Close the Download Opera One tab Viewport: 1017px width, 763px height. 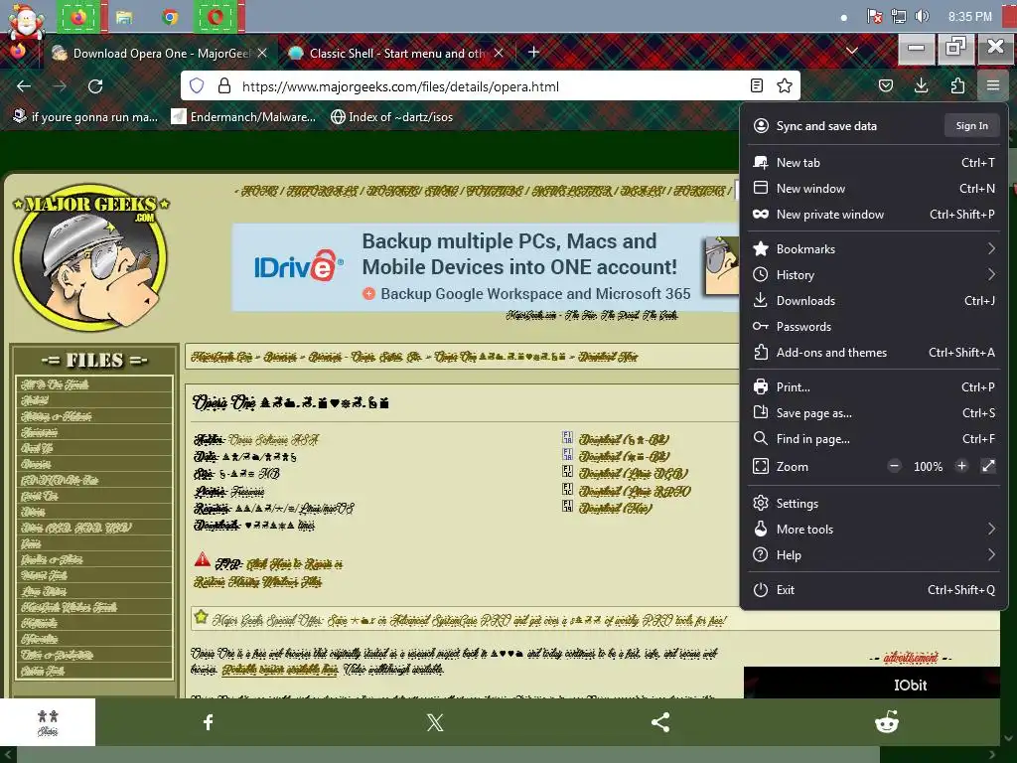(x=262, y=54)
